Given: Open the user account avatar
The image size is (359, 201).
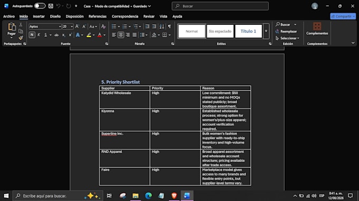Looking at the screenshot, I should click(315, 6).
